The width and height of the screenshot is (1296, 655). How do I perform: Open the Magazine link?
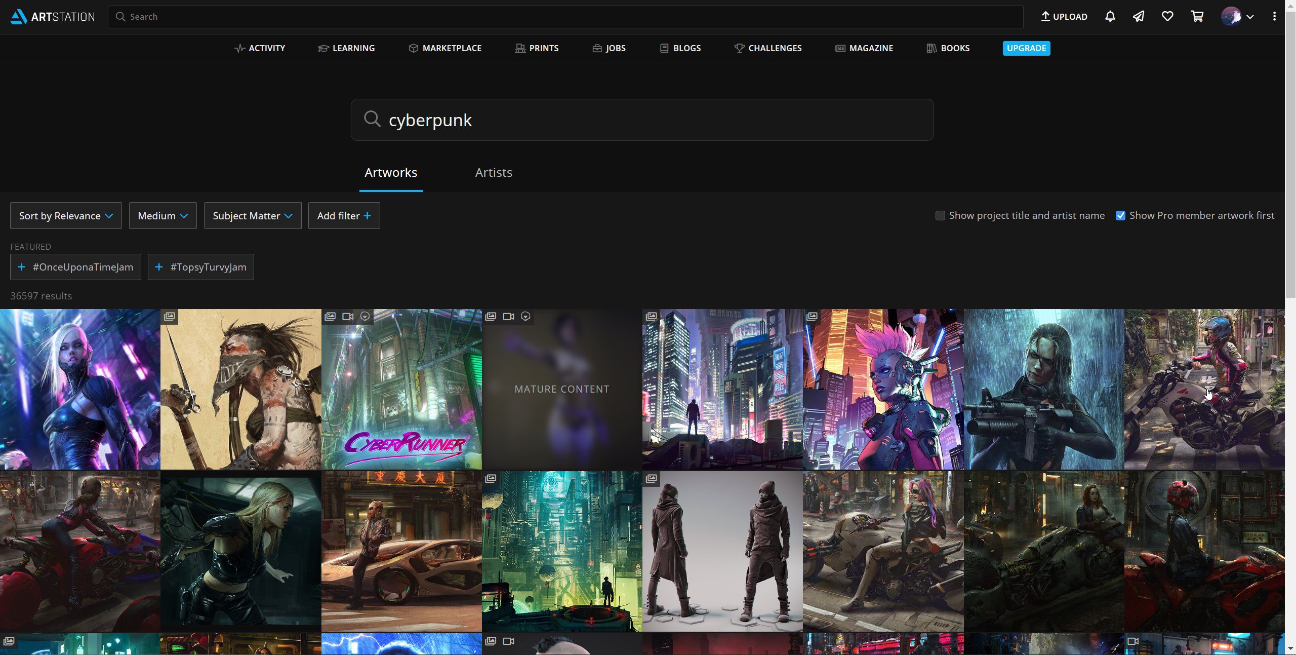(864, 48)
